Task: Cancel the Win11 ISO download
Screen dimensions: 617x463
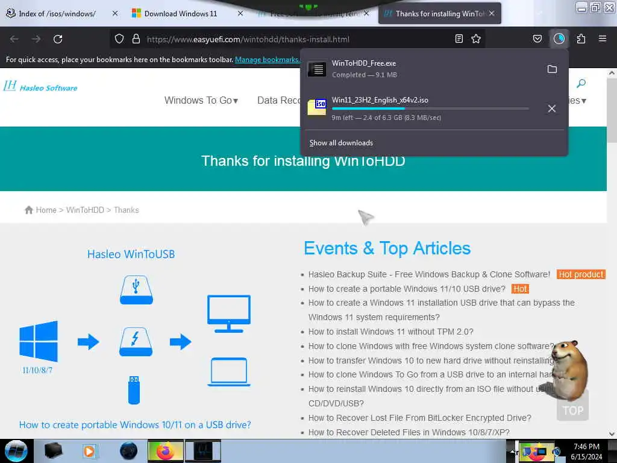Action: point(552,109)
